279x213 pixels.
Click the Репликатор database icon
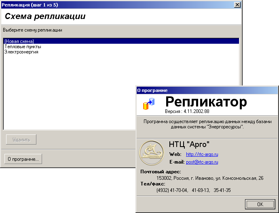(149, 104)
